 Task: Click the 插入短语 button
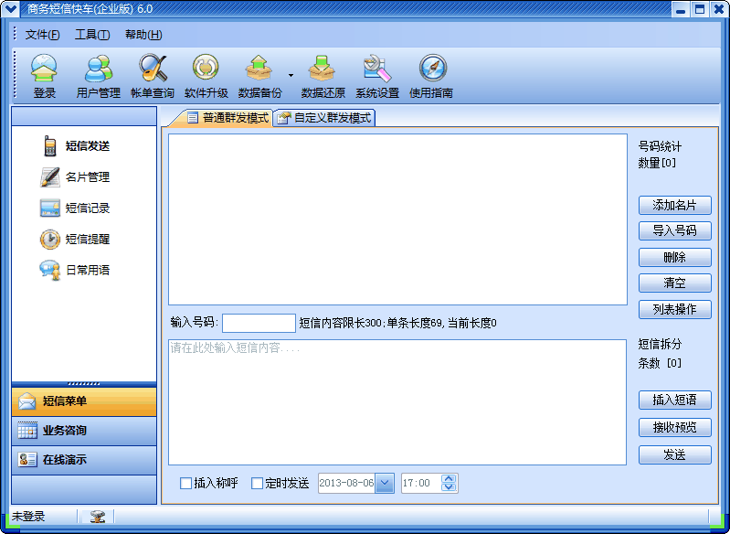tap(674, 400)
